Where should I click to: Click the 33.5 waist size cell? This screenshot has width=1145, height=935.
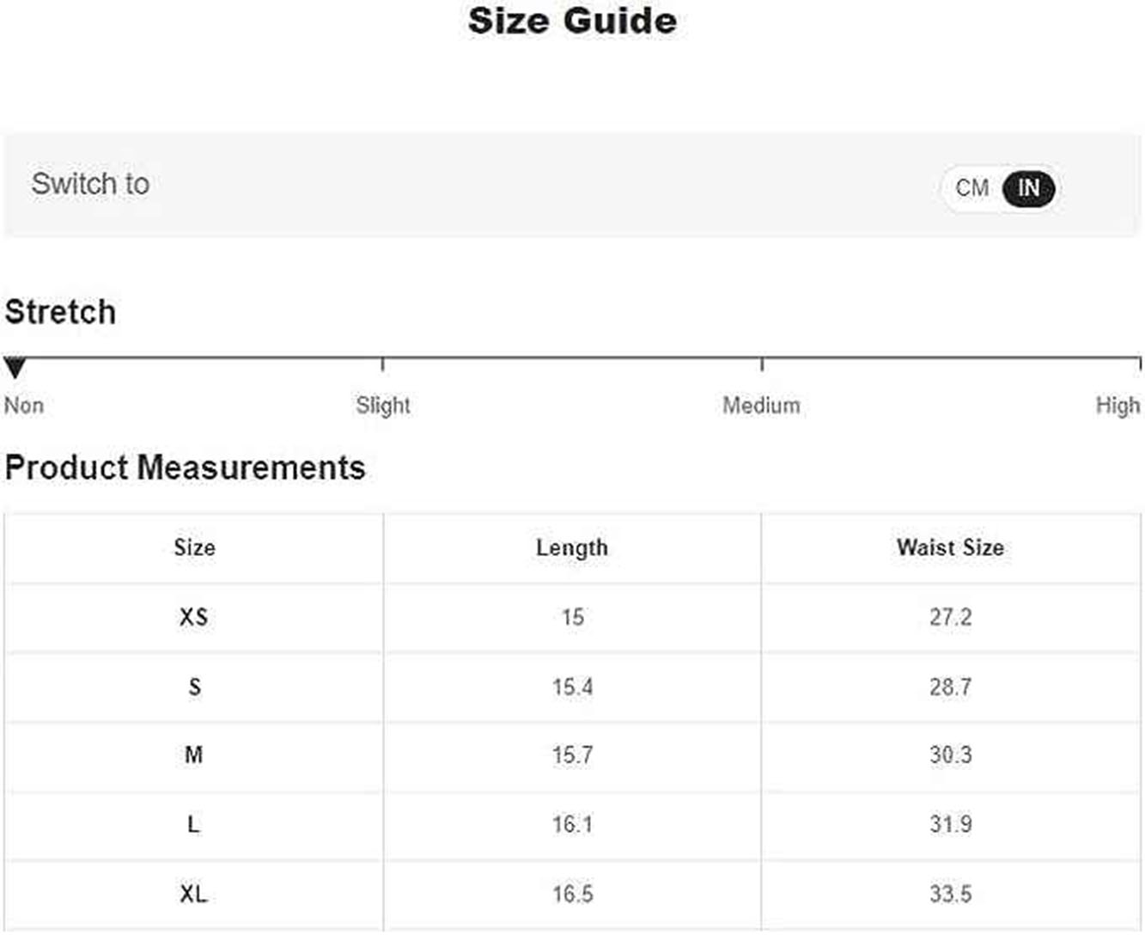(950, 894)
